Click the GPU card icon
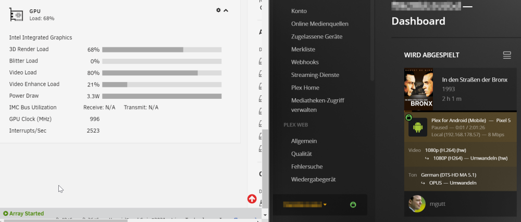Viewport: 521px width, 222px height. click(16, 15)
